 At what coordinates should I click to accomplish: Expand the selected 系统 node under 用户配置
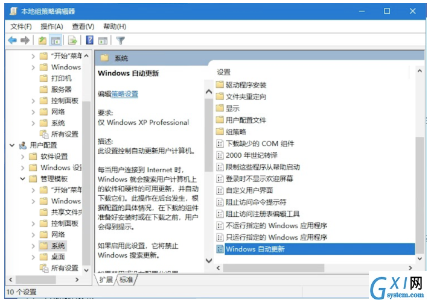tap(33, 246)
